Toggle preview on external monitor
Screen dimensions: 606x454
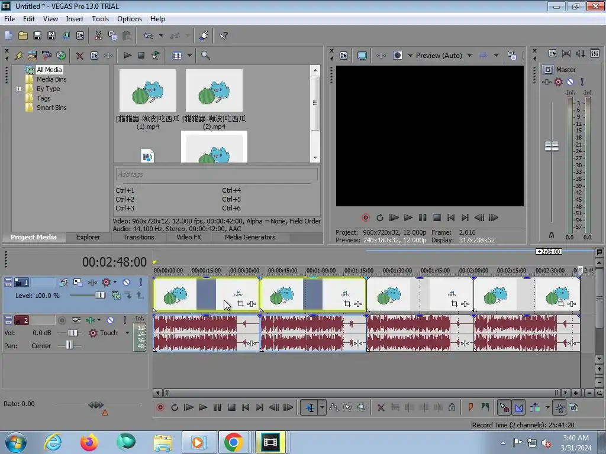coord(362,56)
